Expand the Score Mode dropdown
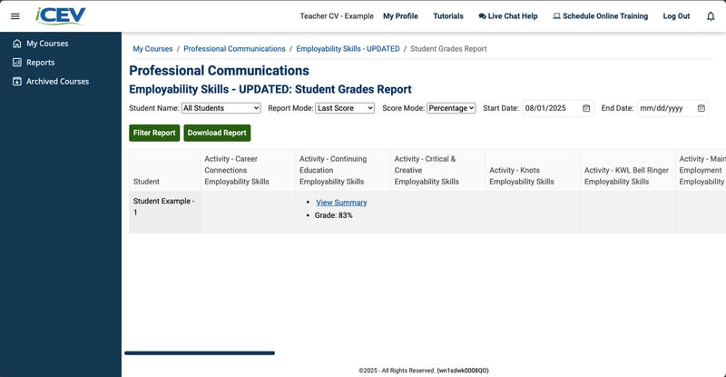The height and width of the screenshot is (377, 726). pos(451,108)
